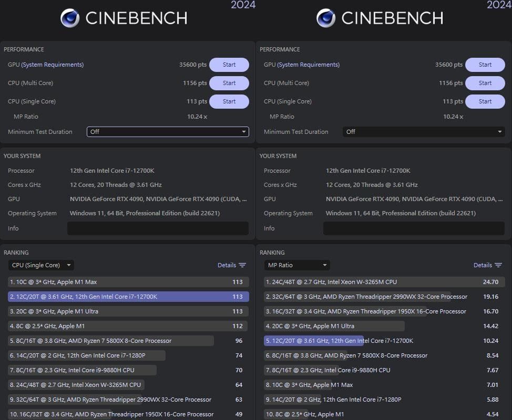
Task: Select the highlighted i7-12700K Single Core entry
Action: 126,297
